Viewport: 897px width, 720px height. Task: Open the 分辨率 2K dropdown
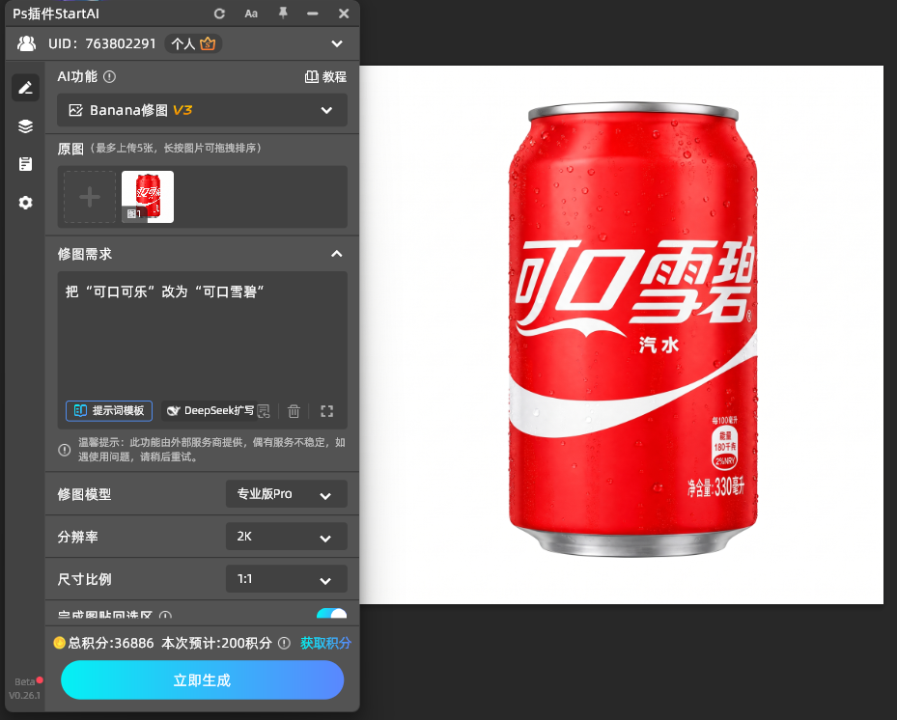point(287,537)
